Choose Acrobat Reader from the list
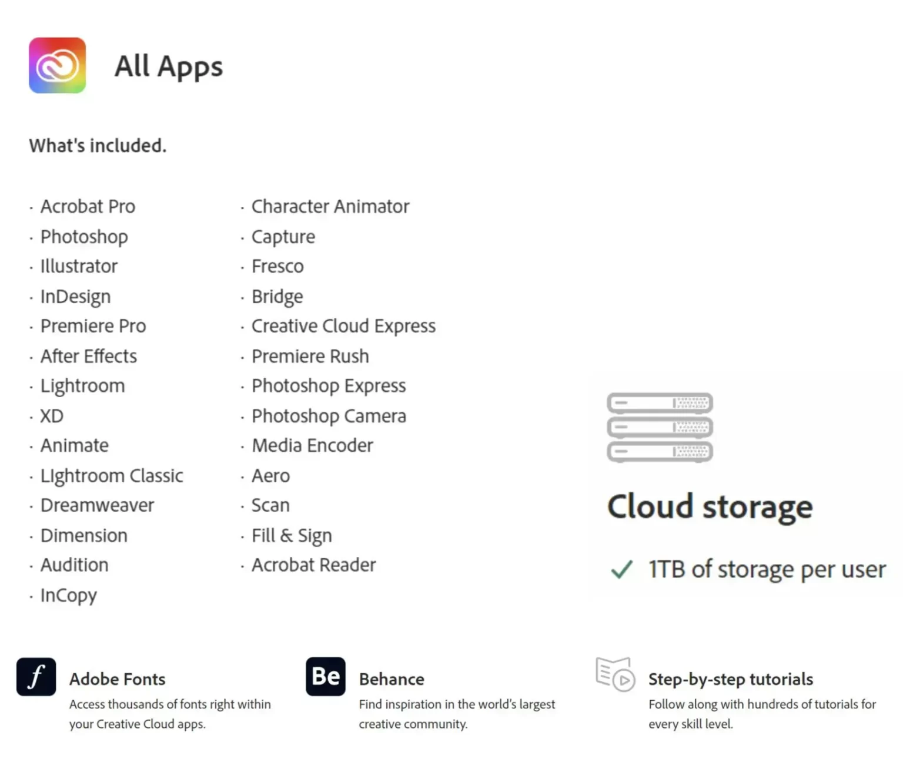The width and height of the screenshot is (903, 766). point(313,565)
